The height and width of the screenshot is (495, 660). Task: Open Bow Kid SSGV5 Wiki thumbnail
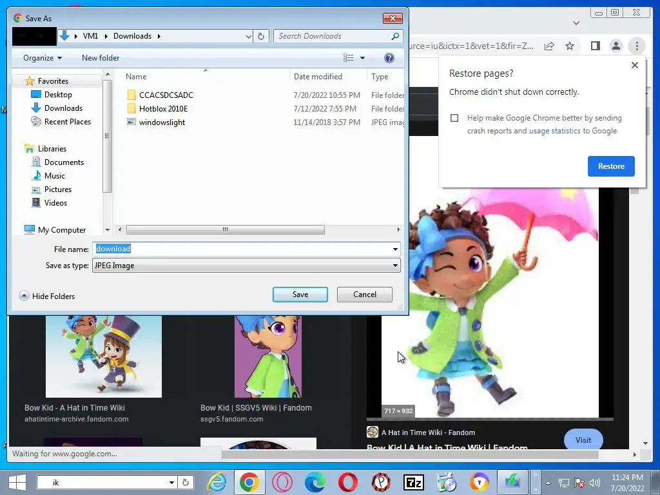[x=268, y=356]
